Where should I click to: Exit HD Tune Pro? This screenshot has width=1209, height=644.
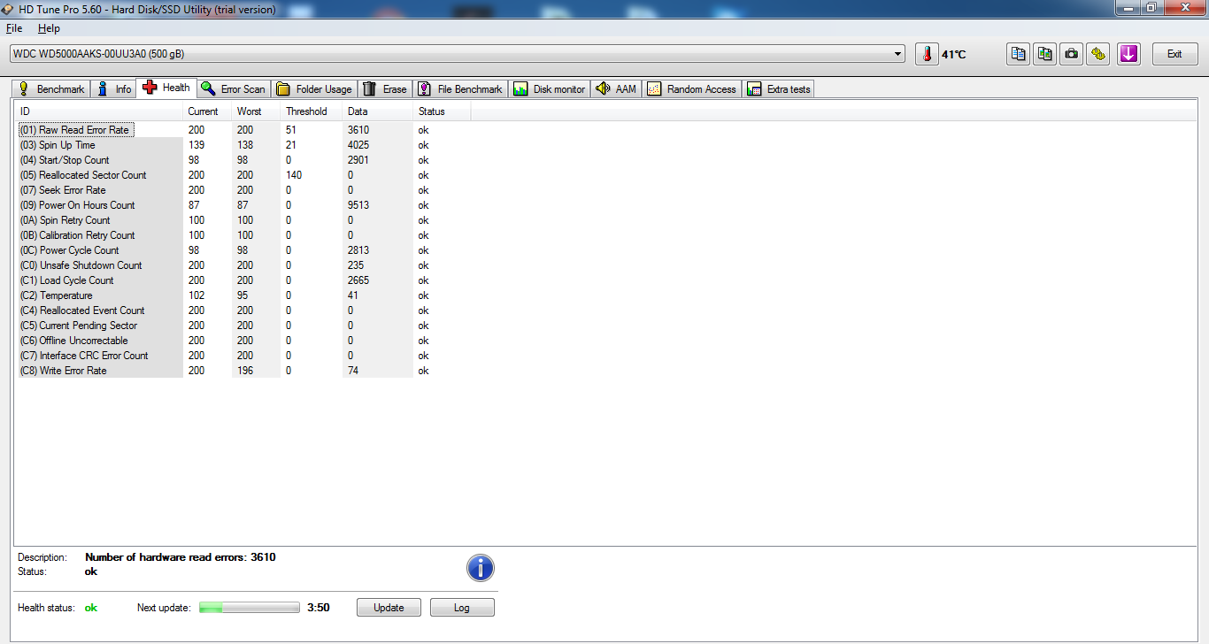click(x=1174, y=54)
